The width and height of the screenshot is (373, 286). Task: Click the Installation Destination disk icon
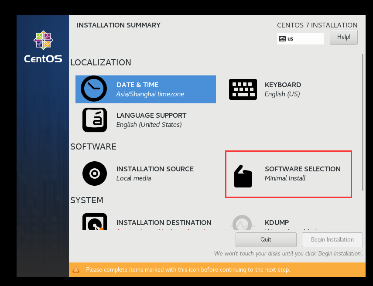[x=95, y=221]
